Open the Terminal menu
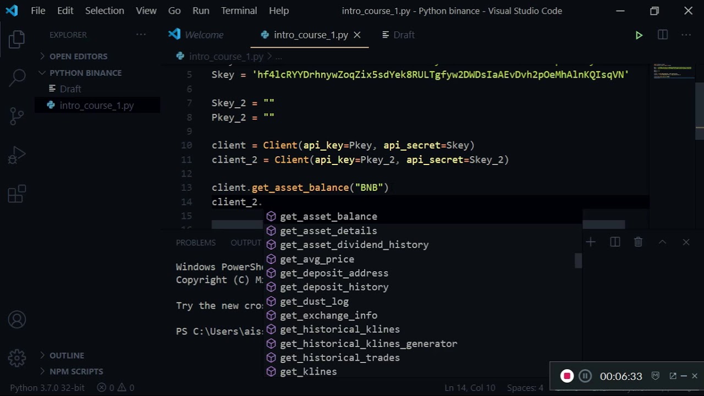This screenshot has width=704, height=396. (x=239, y=10)
